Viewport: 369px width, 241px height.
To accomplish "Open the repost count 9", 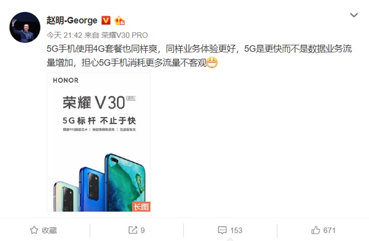I will (x=142, y=230).
